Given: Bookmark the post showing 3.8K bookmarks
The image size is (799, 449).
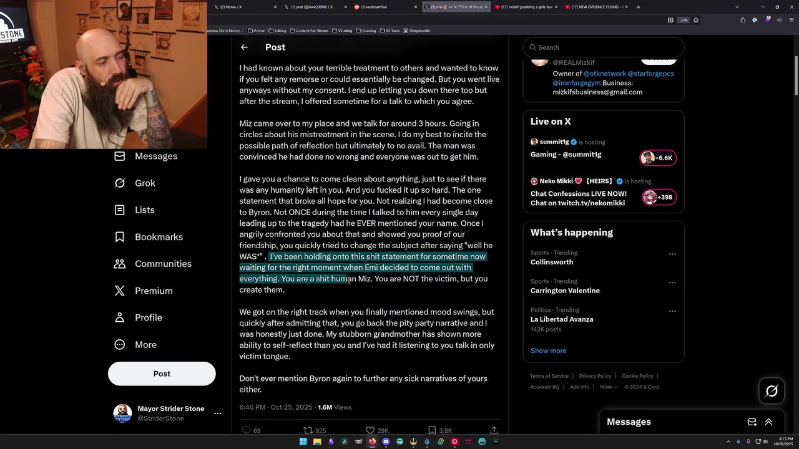Looking at the screenshot, I should (432, 430).
